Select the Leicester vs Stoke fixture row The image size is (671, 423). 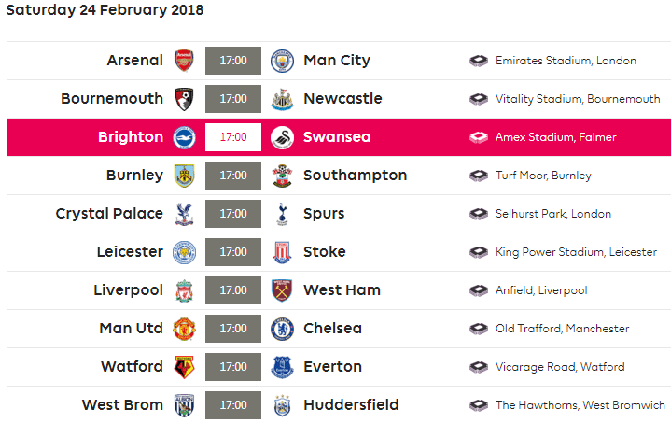click(339, 252)
